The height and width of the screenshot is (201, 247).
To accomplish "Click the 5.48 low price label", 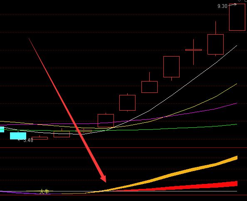I will pyautogui.click(x=28, y=140).
